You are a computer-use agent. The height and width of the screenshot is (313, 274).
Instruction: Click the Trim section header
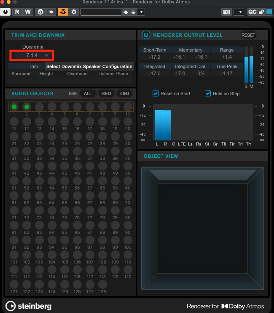tap(33, 66)
